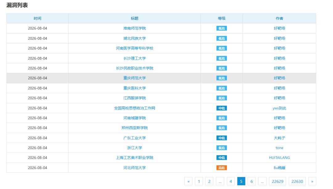Viewport: 333px width, 189px height.
Task: Select current page 5 button
Action: click(241, 181)
